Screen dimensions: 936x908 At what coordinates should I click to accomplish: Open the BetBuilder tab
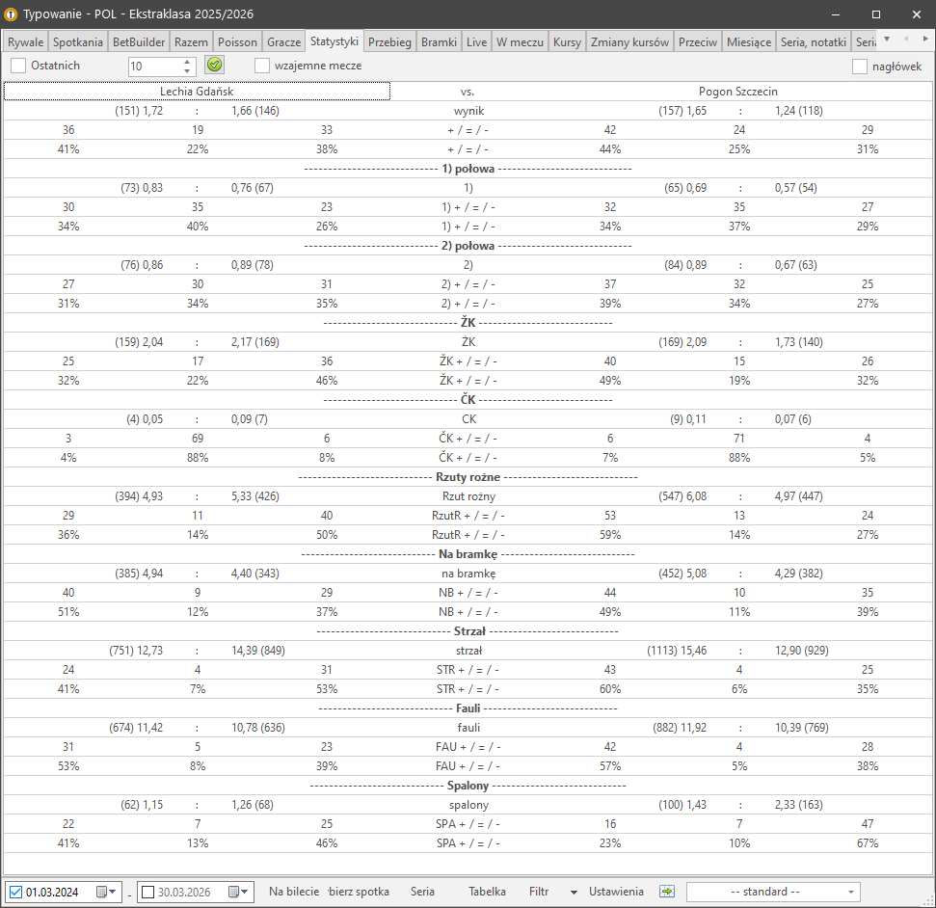click(139, 42)
